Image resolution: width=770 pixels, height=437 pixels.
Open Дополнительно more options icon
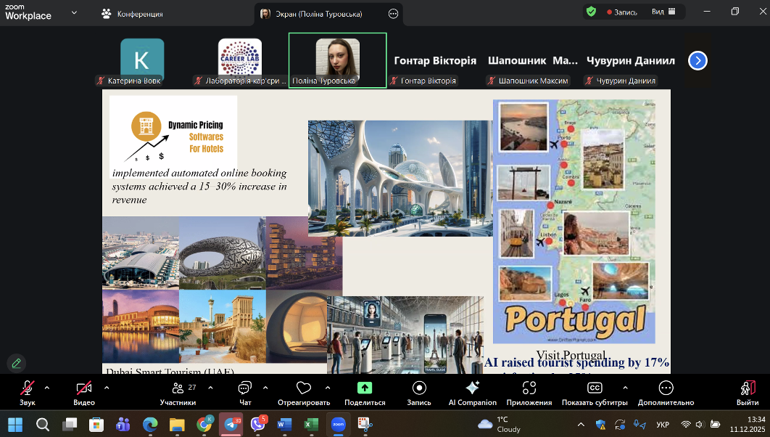point(666,388)
